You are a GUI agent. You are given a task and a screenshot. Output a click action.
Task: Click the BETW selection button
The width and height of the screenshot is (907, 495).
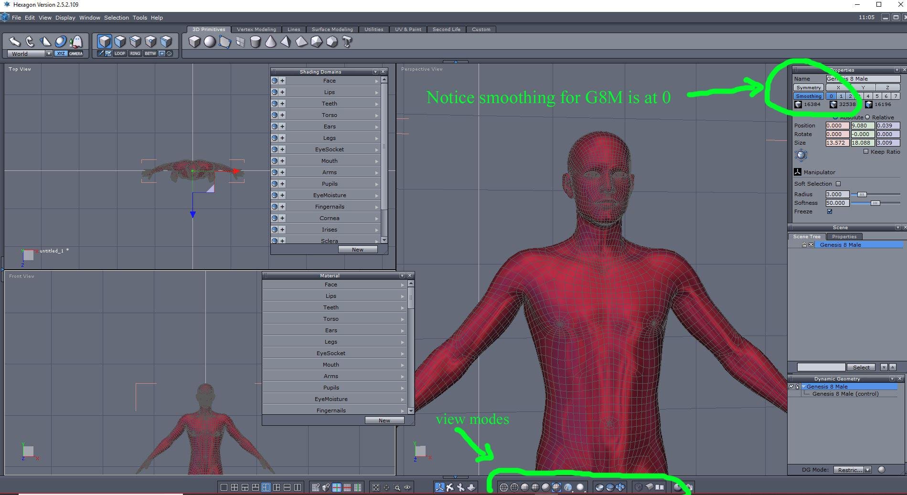tap(150, 53)
